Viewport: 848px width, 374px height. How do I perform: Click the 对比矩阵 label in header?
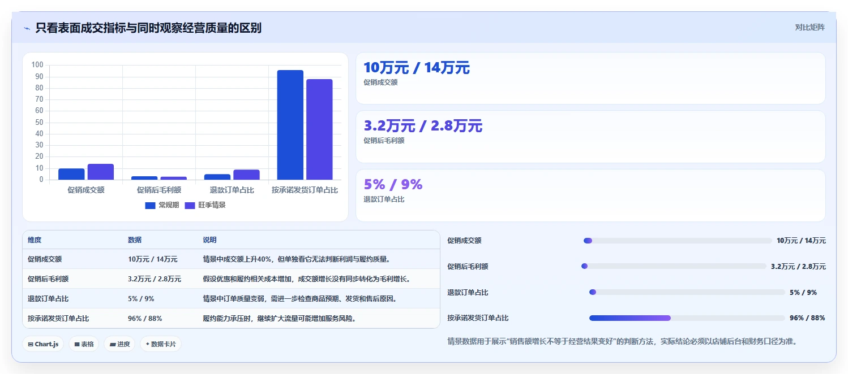tap(810, 27)
